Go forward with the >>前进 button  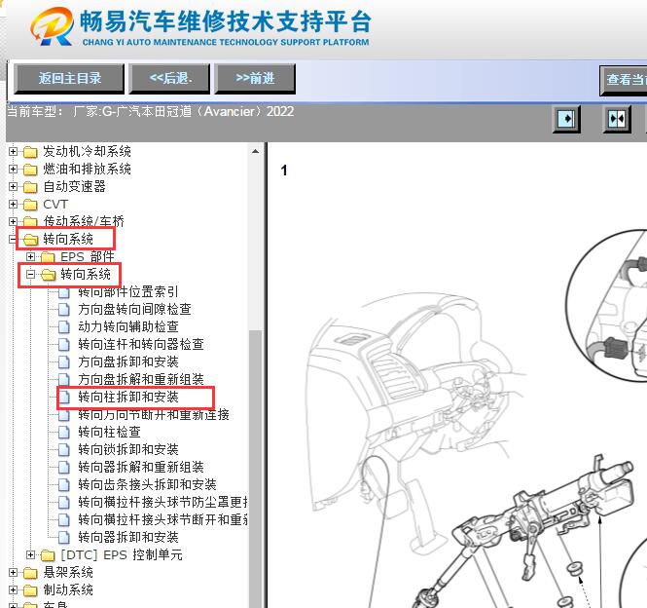[255, 79]
